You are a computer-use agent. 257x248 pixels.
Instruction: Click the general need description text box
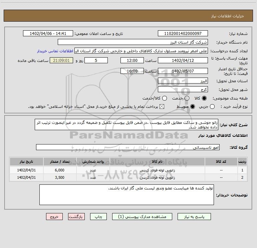coord(126,124)
